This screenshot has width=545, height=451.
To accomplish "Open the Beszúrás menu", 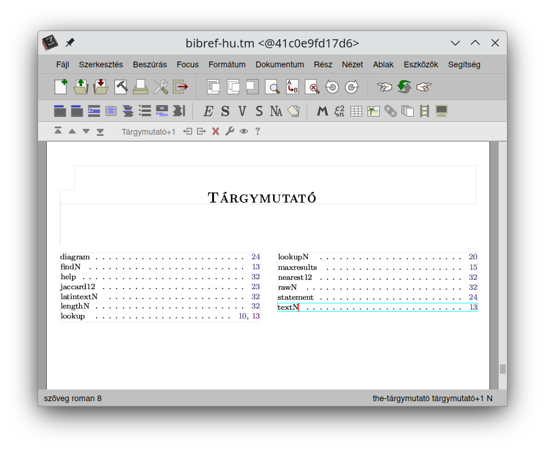I will (x=149, y=64).
